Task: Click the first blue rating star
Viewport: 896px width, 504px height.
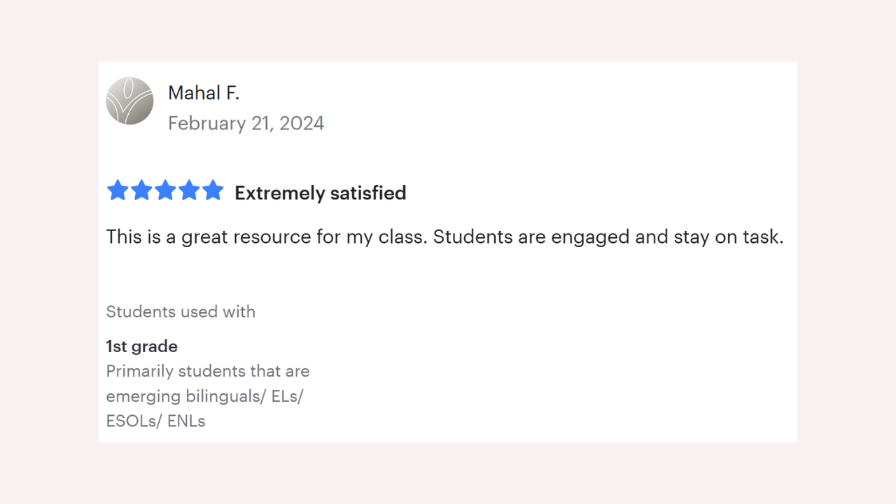Action: point(118,190)
